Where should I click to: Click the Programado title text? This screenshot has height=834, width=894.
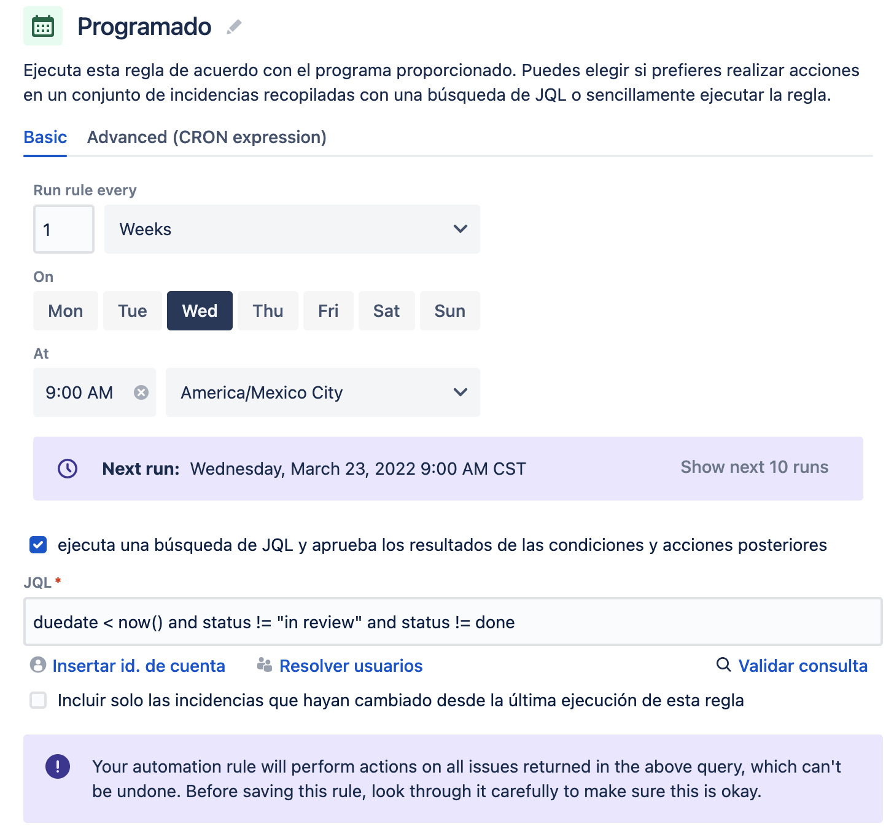144,27
